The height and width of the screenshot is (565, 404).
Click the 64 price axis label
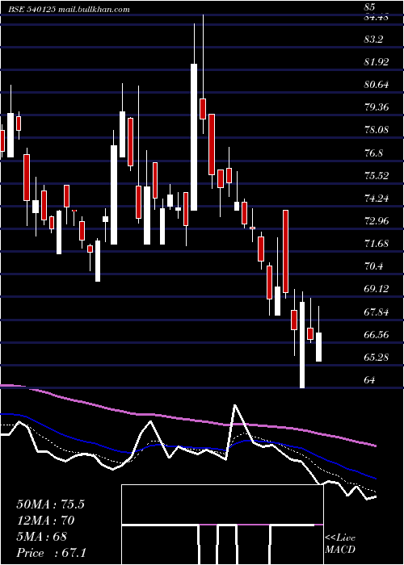pyautogui.click(x=370, y=380)
